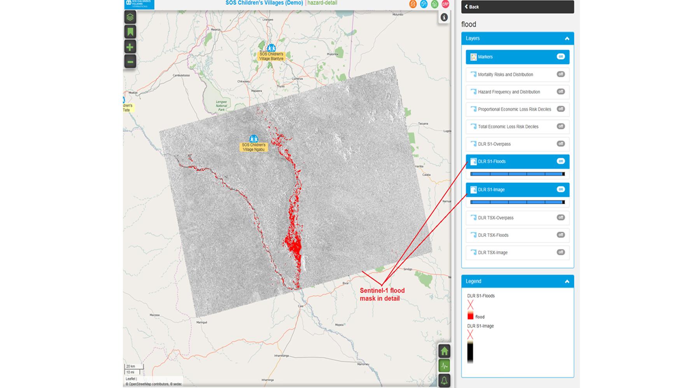Click the red flood legend swatch

click(470, 316)
